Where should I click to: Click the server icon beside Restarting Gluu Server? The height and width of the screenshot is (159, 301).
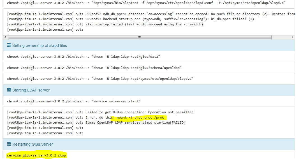(9, 144)
